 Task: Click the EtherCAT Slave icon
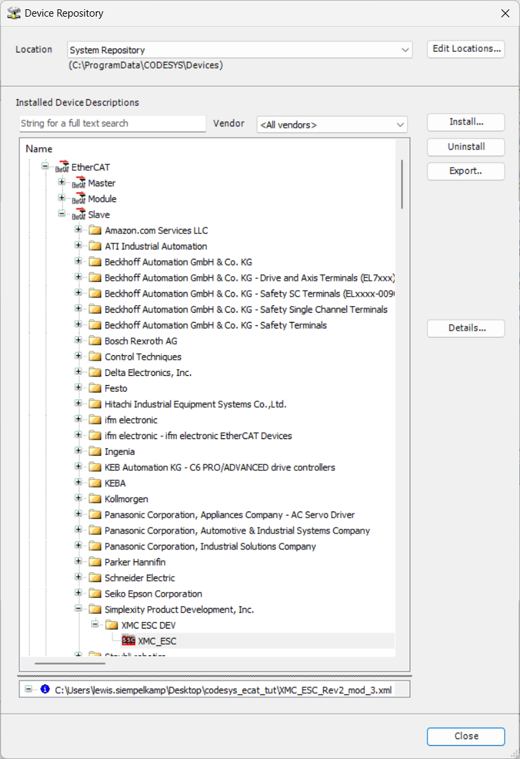pos(79,215)
